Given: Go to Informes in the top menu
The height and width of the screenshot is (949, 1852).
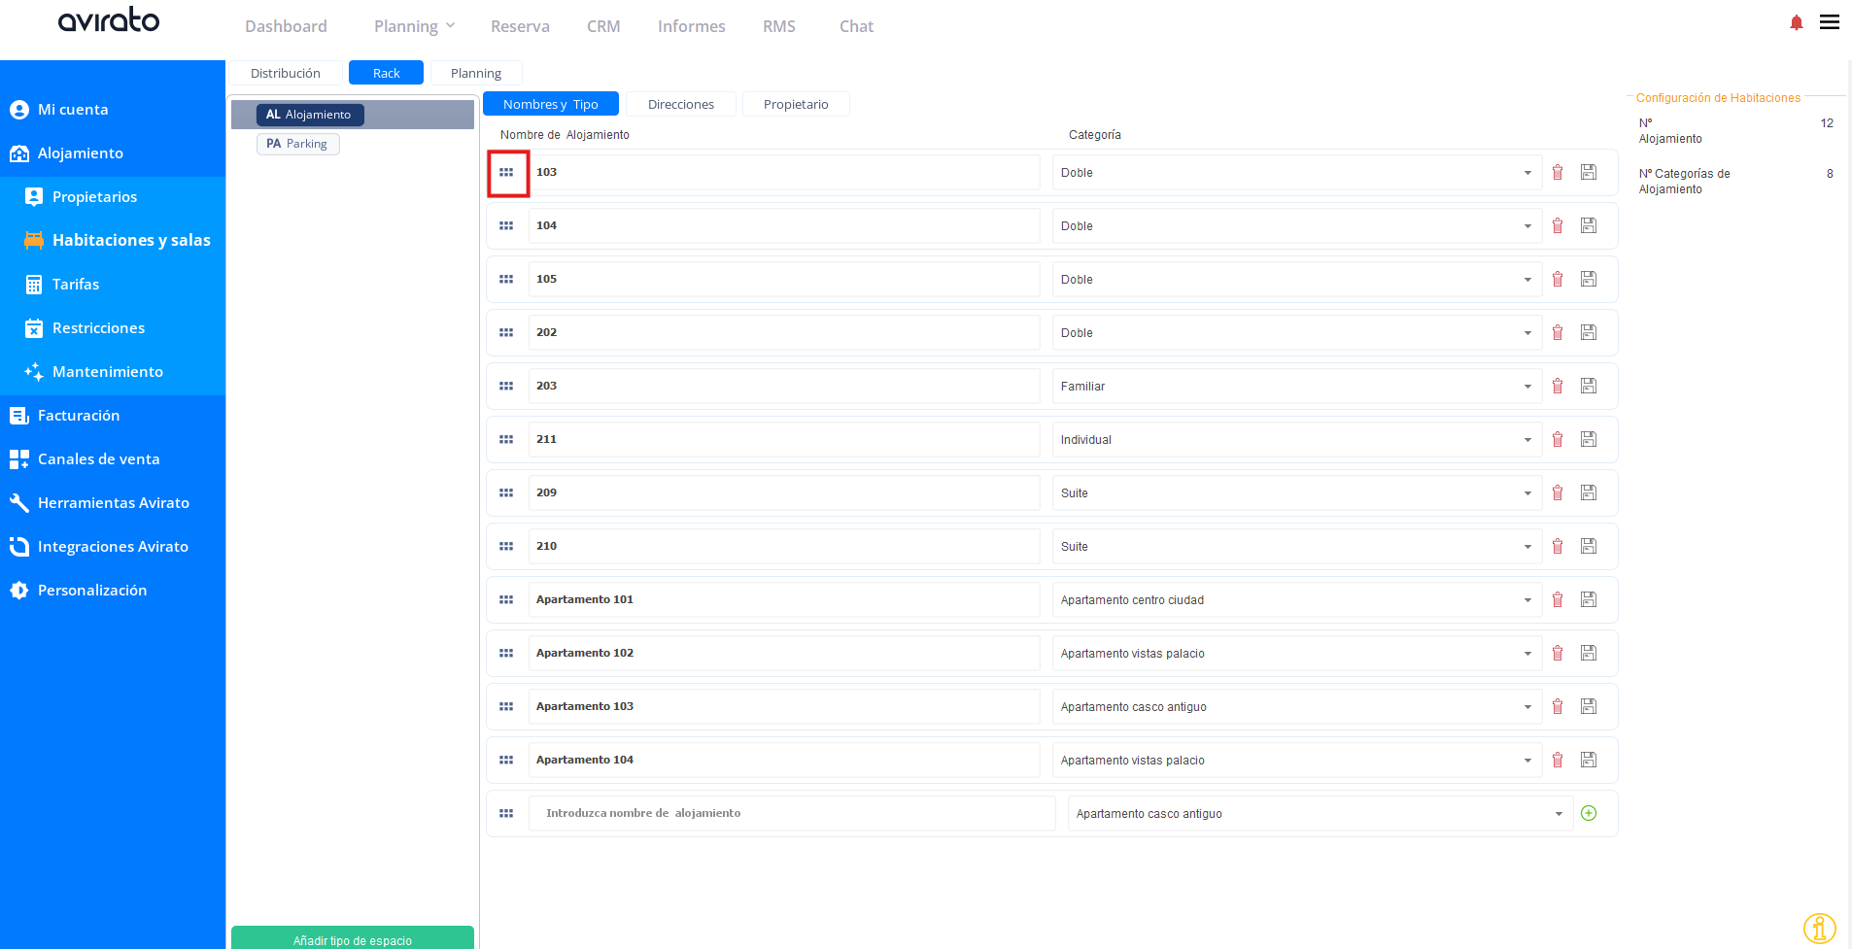Looking at the screenshot, I should pyautogui.click(x=692, y=26).
